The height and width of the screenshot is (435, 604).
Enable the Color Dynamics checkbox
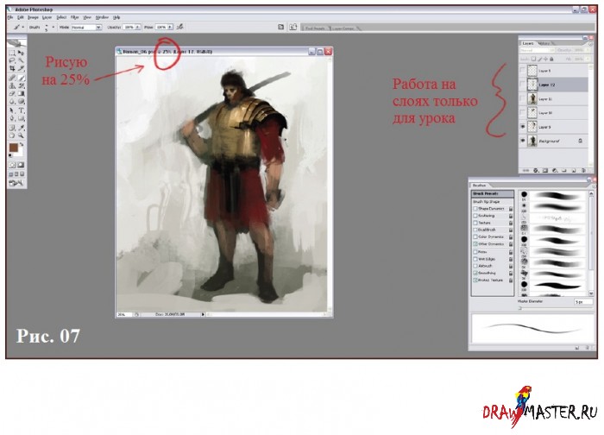(x=475, y=236)
